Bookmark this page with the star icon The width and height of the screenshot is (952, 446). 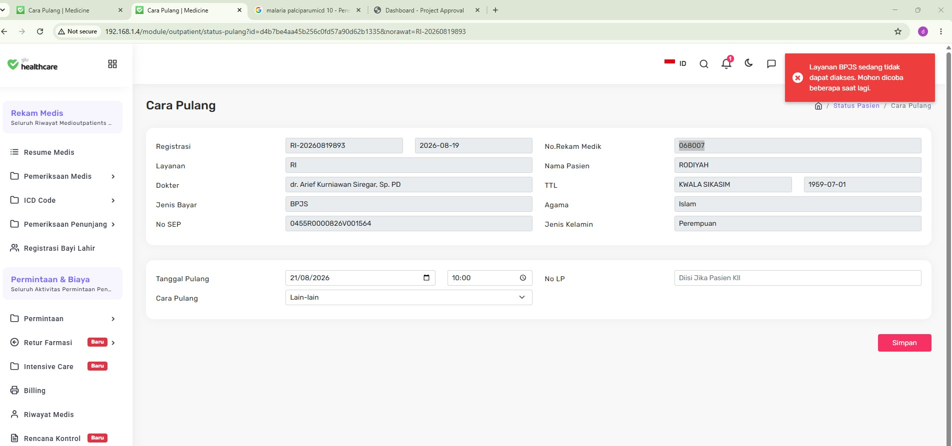898,31
